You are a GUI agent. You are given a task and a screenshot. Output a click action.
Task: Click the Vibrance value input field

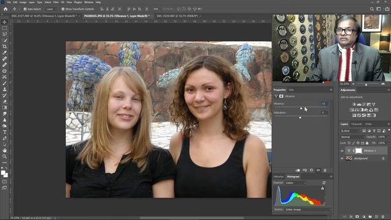click(x=323, y=103)
